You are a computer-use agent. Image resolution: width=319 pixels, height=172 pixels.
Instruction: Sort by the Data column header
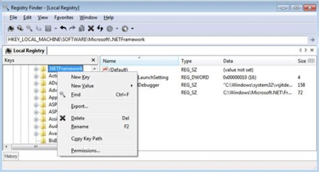(x=258, y=61)
